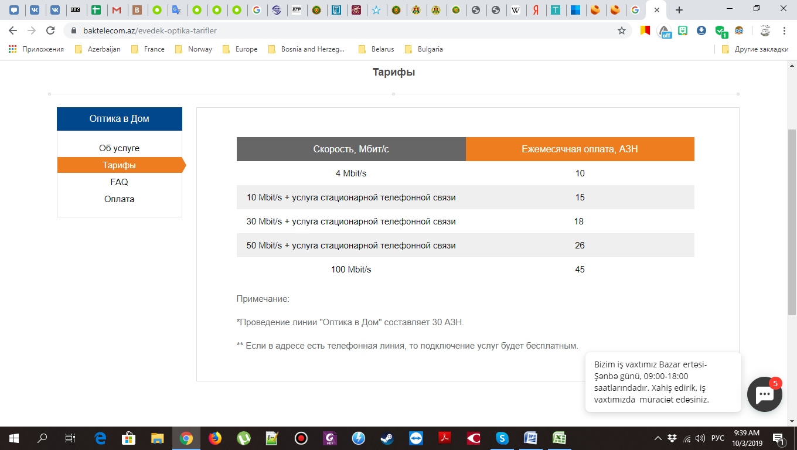797x450 pixels.
Task: Expand the Другие закладки folder
Action: [755, 49]
